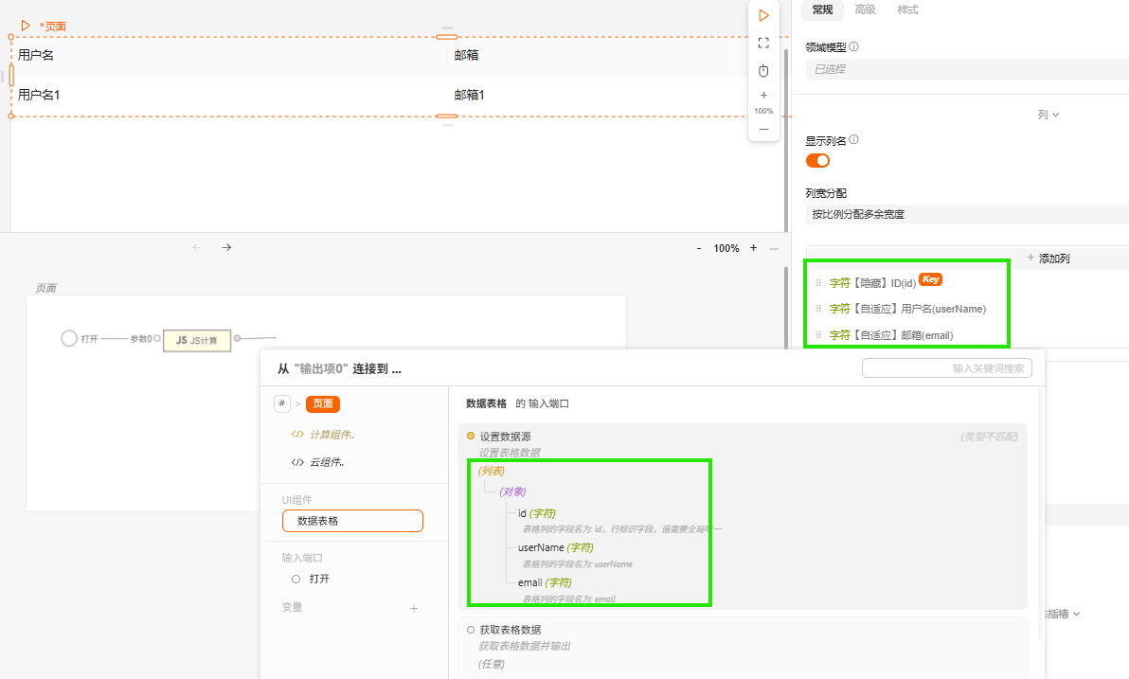
Task: Click the keyword search input box
Action: point(946,368)
